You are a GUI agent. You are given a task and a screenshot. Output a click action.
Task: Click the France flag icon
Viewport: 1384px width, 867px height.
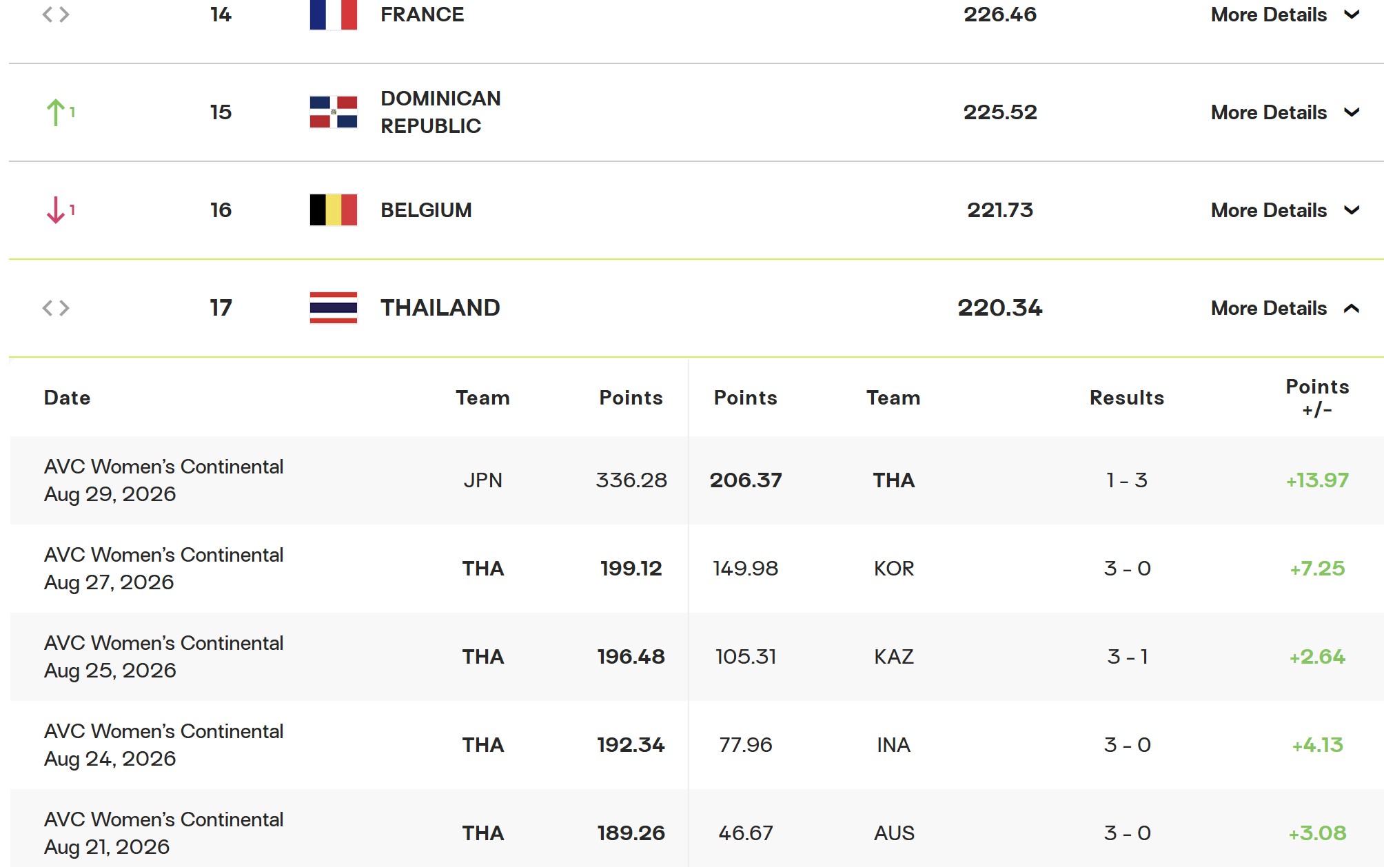tap(334, 14)
